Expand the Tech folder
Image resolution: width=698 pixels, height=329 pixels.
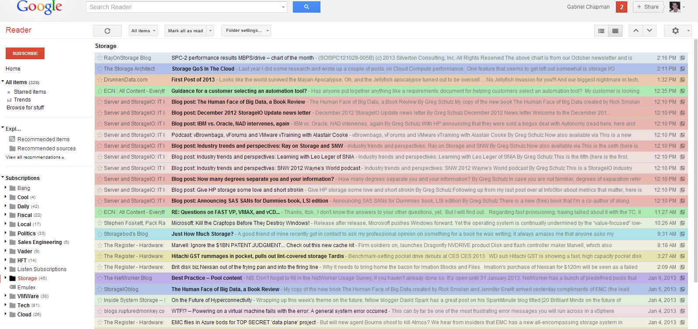(x=6, y=305)
